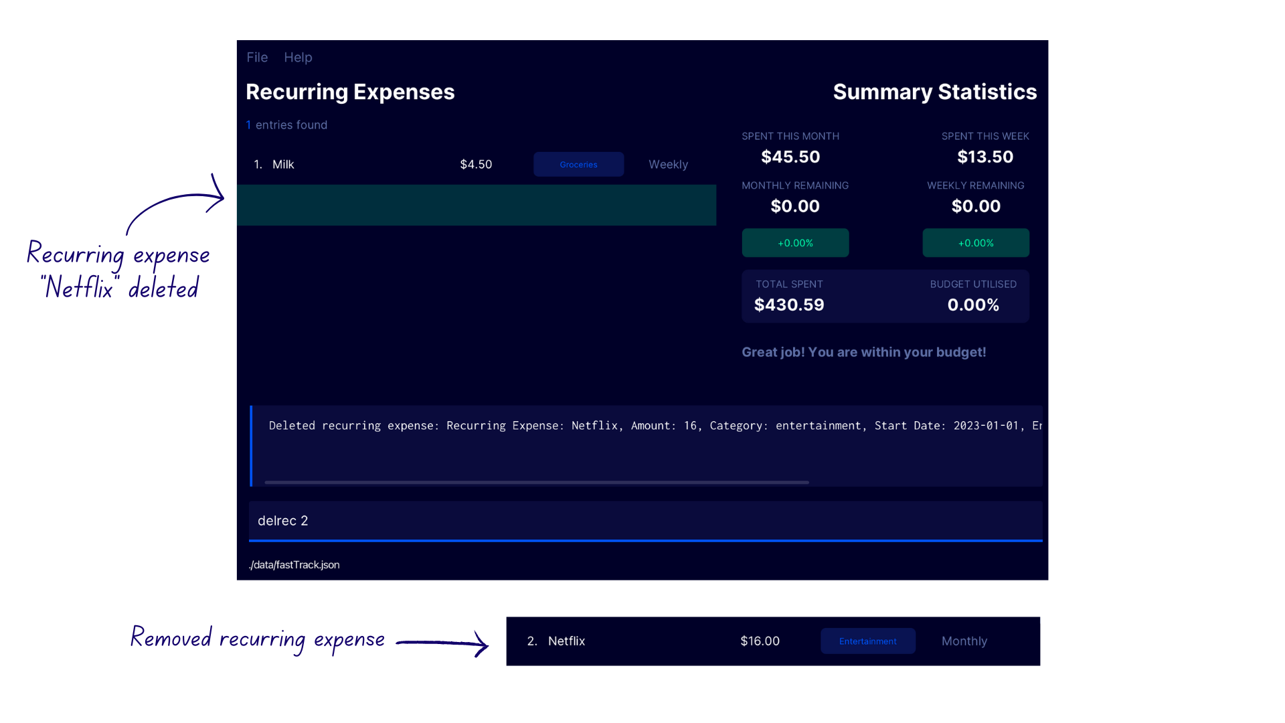Click the 1 entries found label

(x=286, y=125)
